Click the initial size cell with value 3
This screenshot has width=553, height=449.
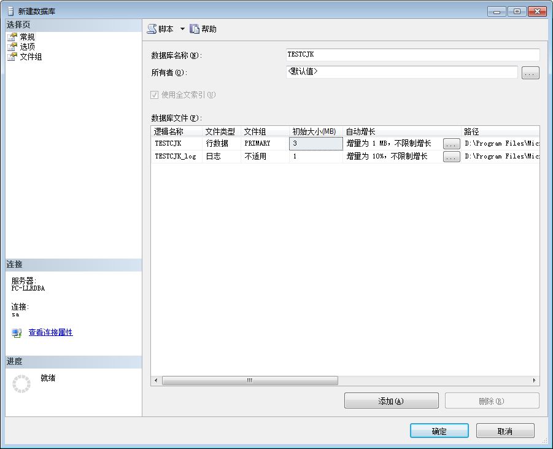[x=316, y=143]
